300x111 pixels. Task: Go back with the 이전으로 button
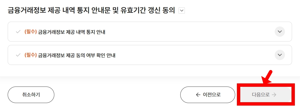(208, 95)
